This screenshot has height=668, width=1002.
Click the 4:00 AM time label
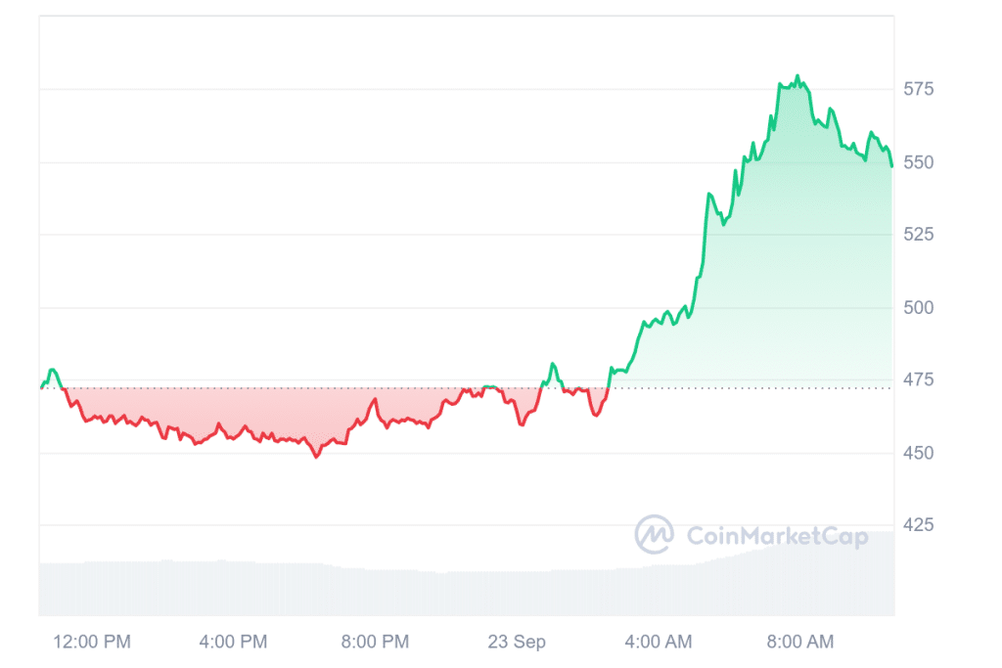(x=659, y=642)
